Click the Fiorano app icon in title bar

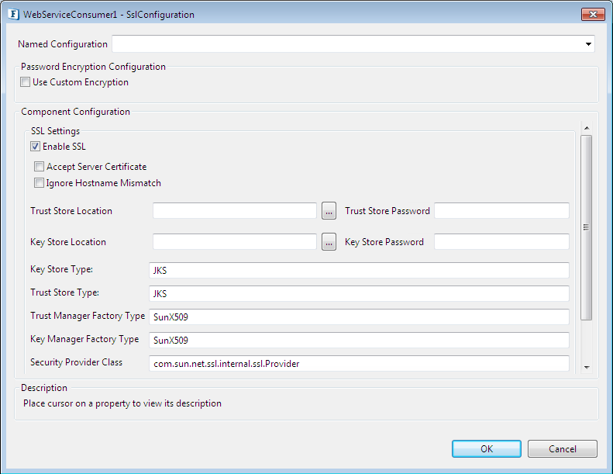[x=14, y=15]
